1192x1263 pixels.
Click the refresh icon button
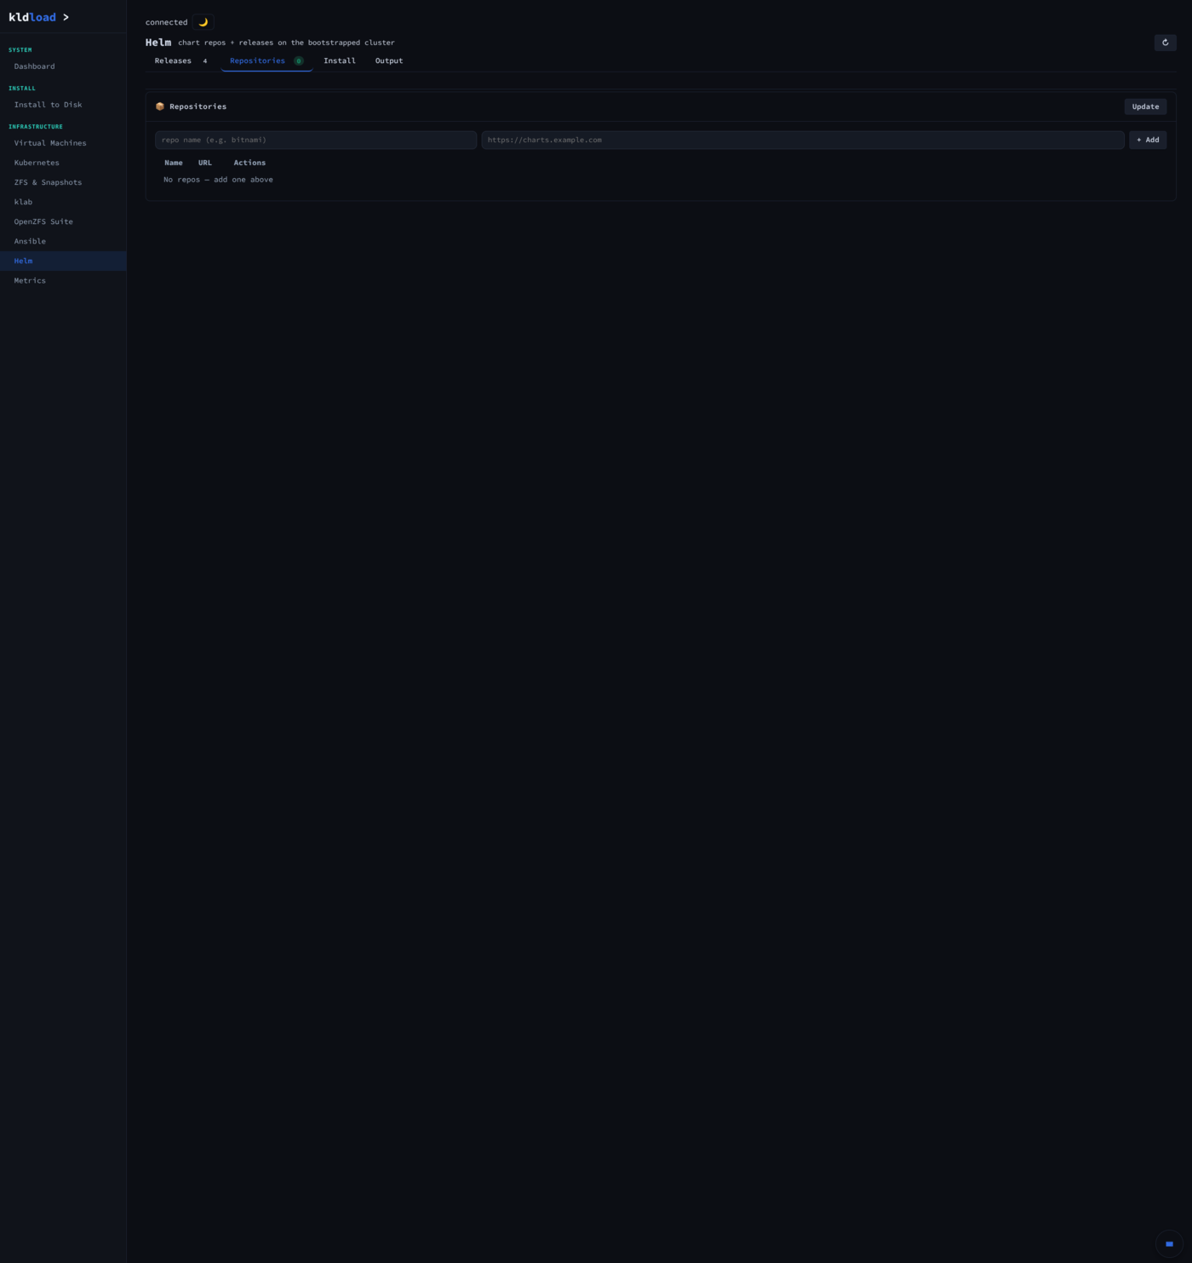[x=1165, y=43]
